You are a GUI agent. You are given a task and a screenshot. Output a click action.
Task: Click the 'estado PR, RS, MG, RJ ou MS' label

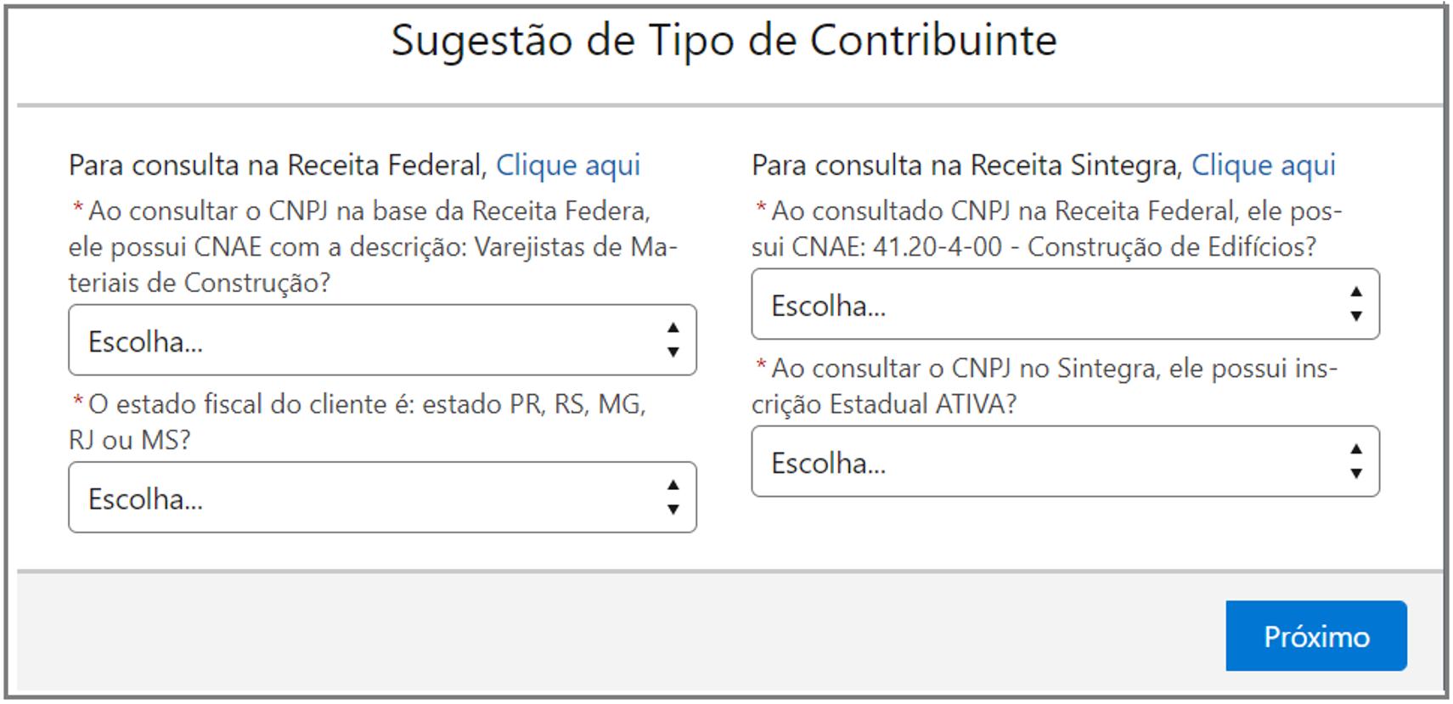[365, 421]
